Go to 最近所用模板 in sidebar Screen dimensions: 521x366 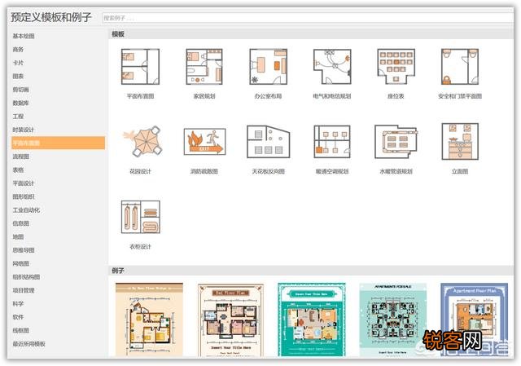coord(28,344)
